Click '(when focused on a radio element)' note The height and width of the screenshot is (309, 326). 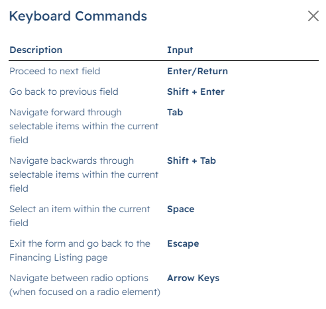point(85,292)
